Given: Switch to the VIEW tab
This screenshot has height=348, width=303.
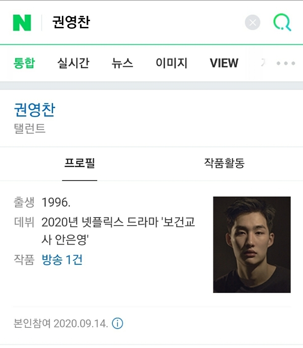Looking at the screenshot, I should tap(224, 64).
